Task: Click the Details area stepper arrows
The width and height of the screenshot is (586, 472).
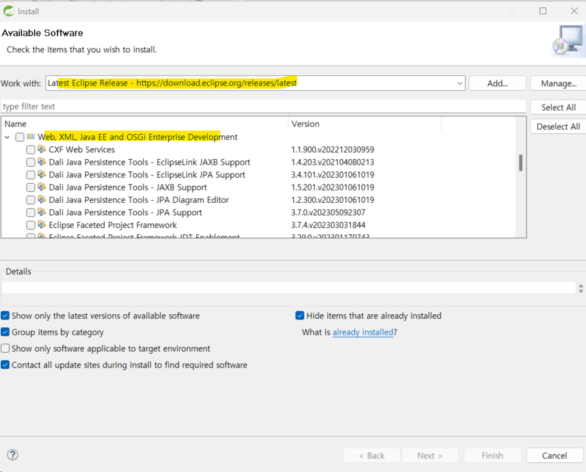Action: 581,288
